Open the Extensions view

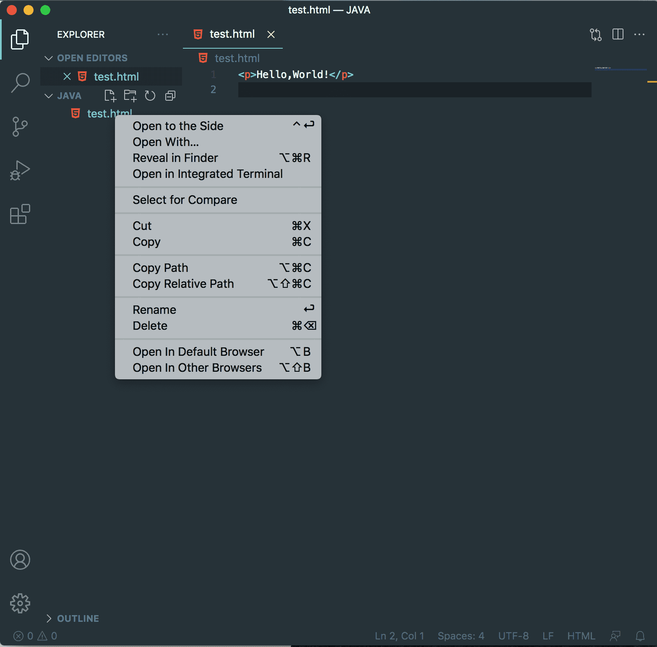click(20, 214)
